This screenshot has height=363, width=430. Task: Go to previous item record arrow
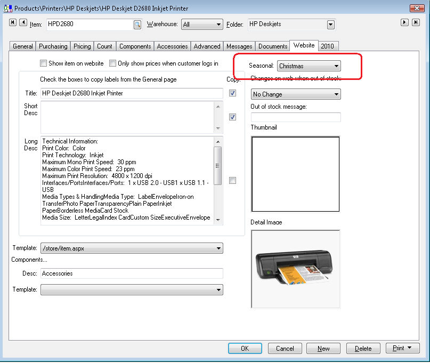pyautogui.click(x=23, y=22)
